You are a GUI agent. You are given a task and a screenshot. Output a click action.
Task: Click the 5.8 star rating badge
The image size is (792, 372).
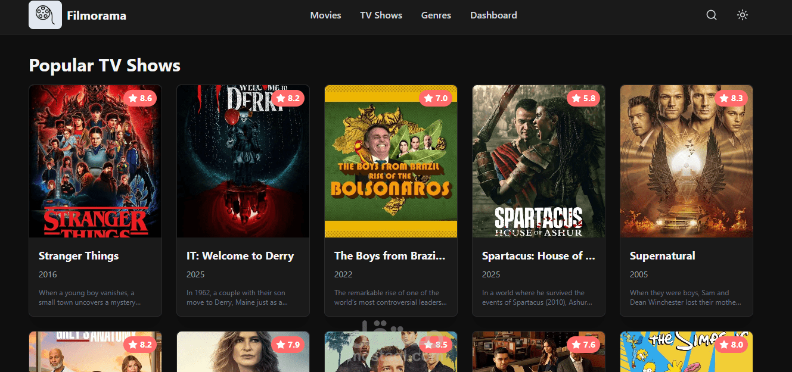click(x=583, y=98)
